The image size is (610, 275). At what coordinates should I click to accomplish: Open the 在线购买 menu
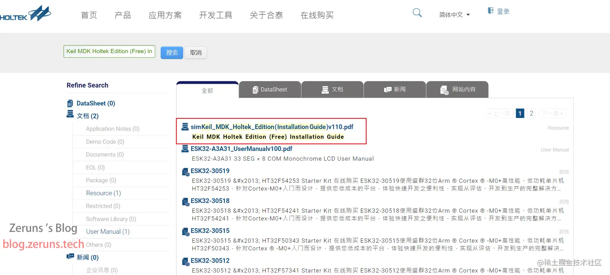coord(317,15)
